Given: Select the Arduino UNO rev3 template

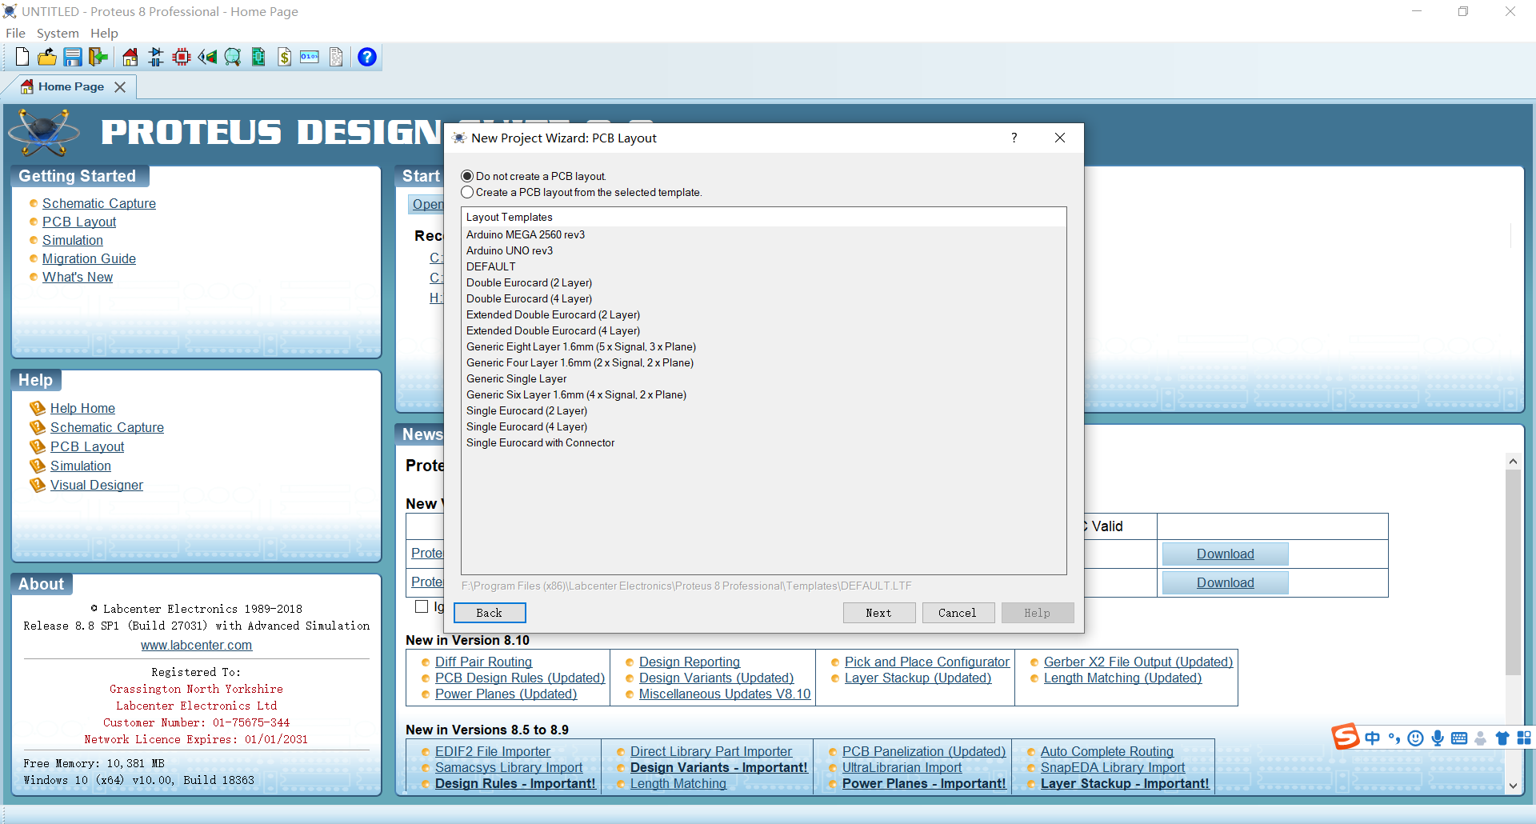Looking at the screenshot, I should tap(764, 250).
